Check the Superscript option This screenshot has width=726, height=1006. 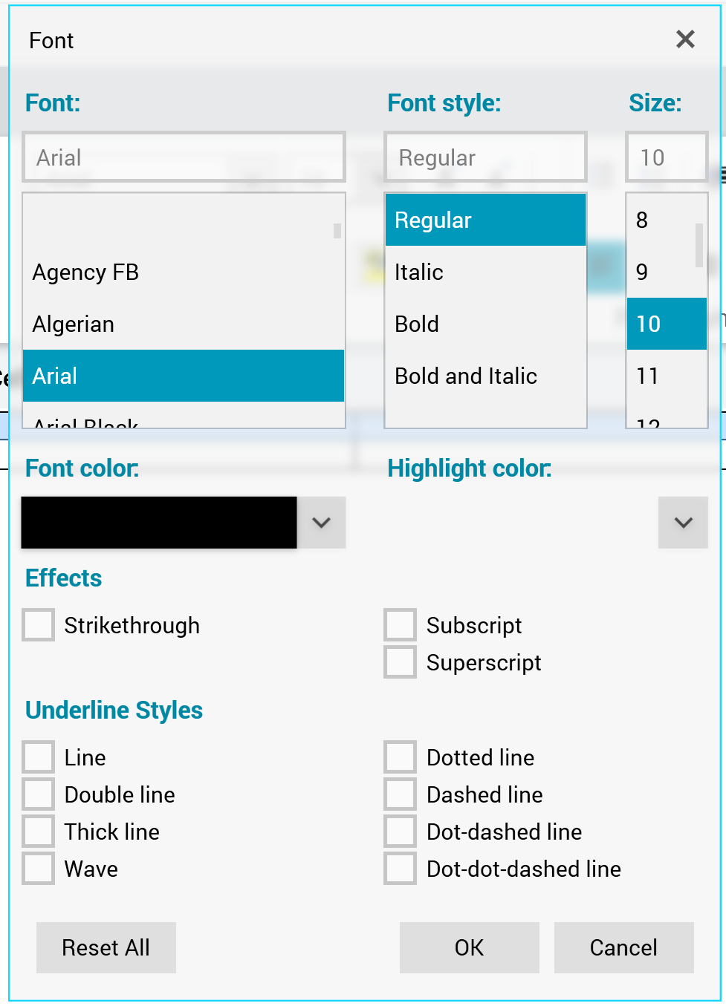400,662
